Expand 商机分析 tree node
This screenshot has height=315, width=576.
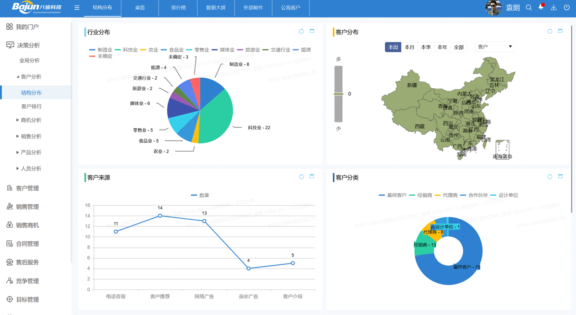[31, 120]
